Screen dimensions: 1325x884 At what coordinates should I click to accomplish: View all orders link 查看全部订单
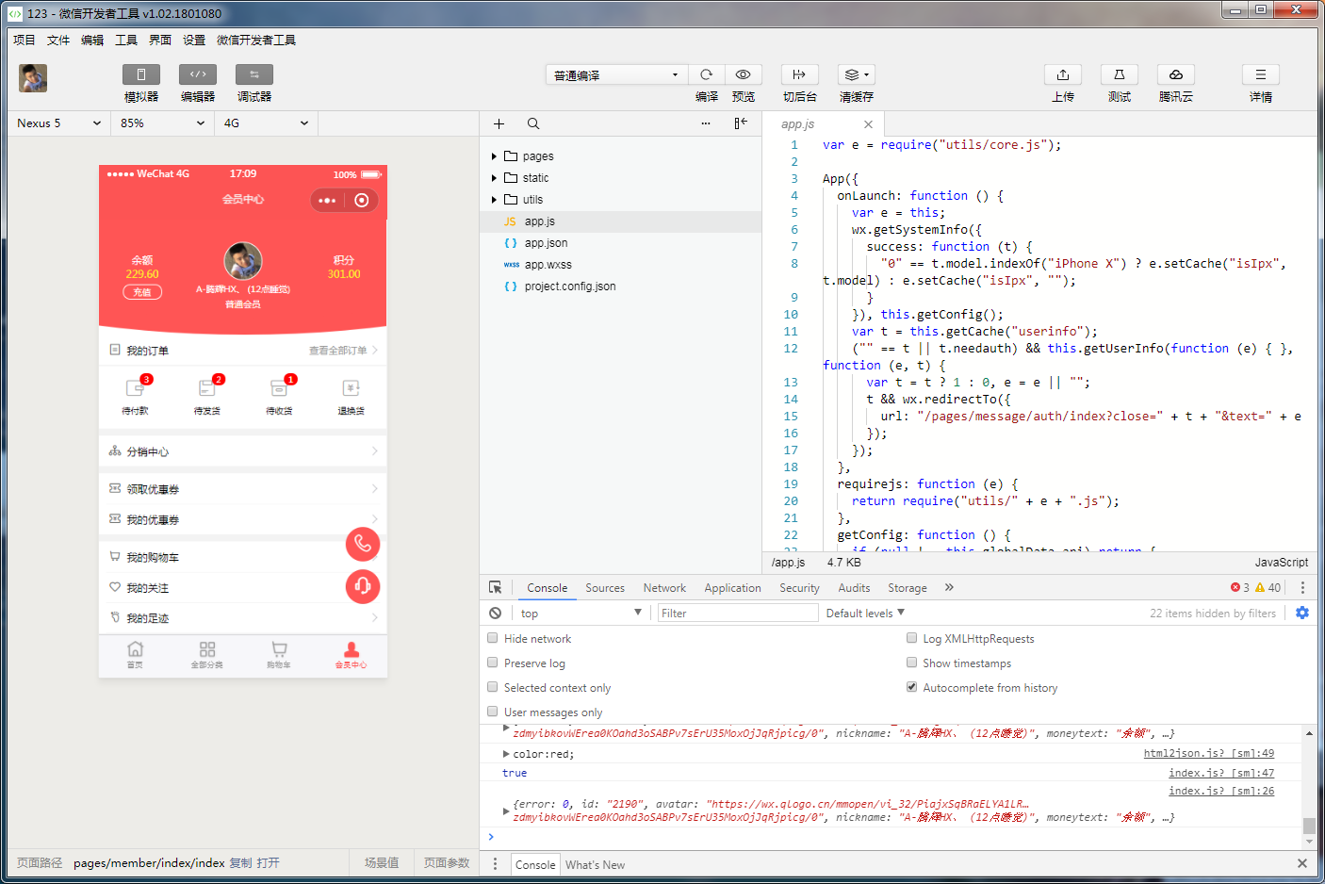[x=344, y=351]
